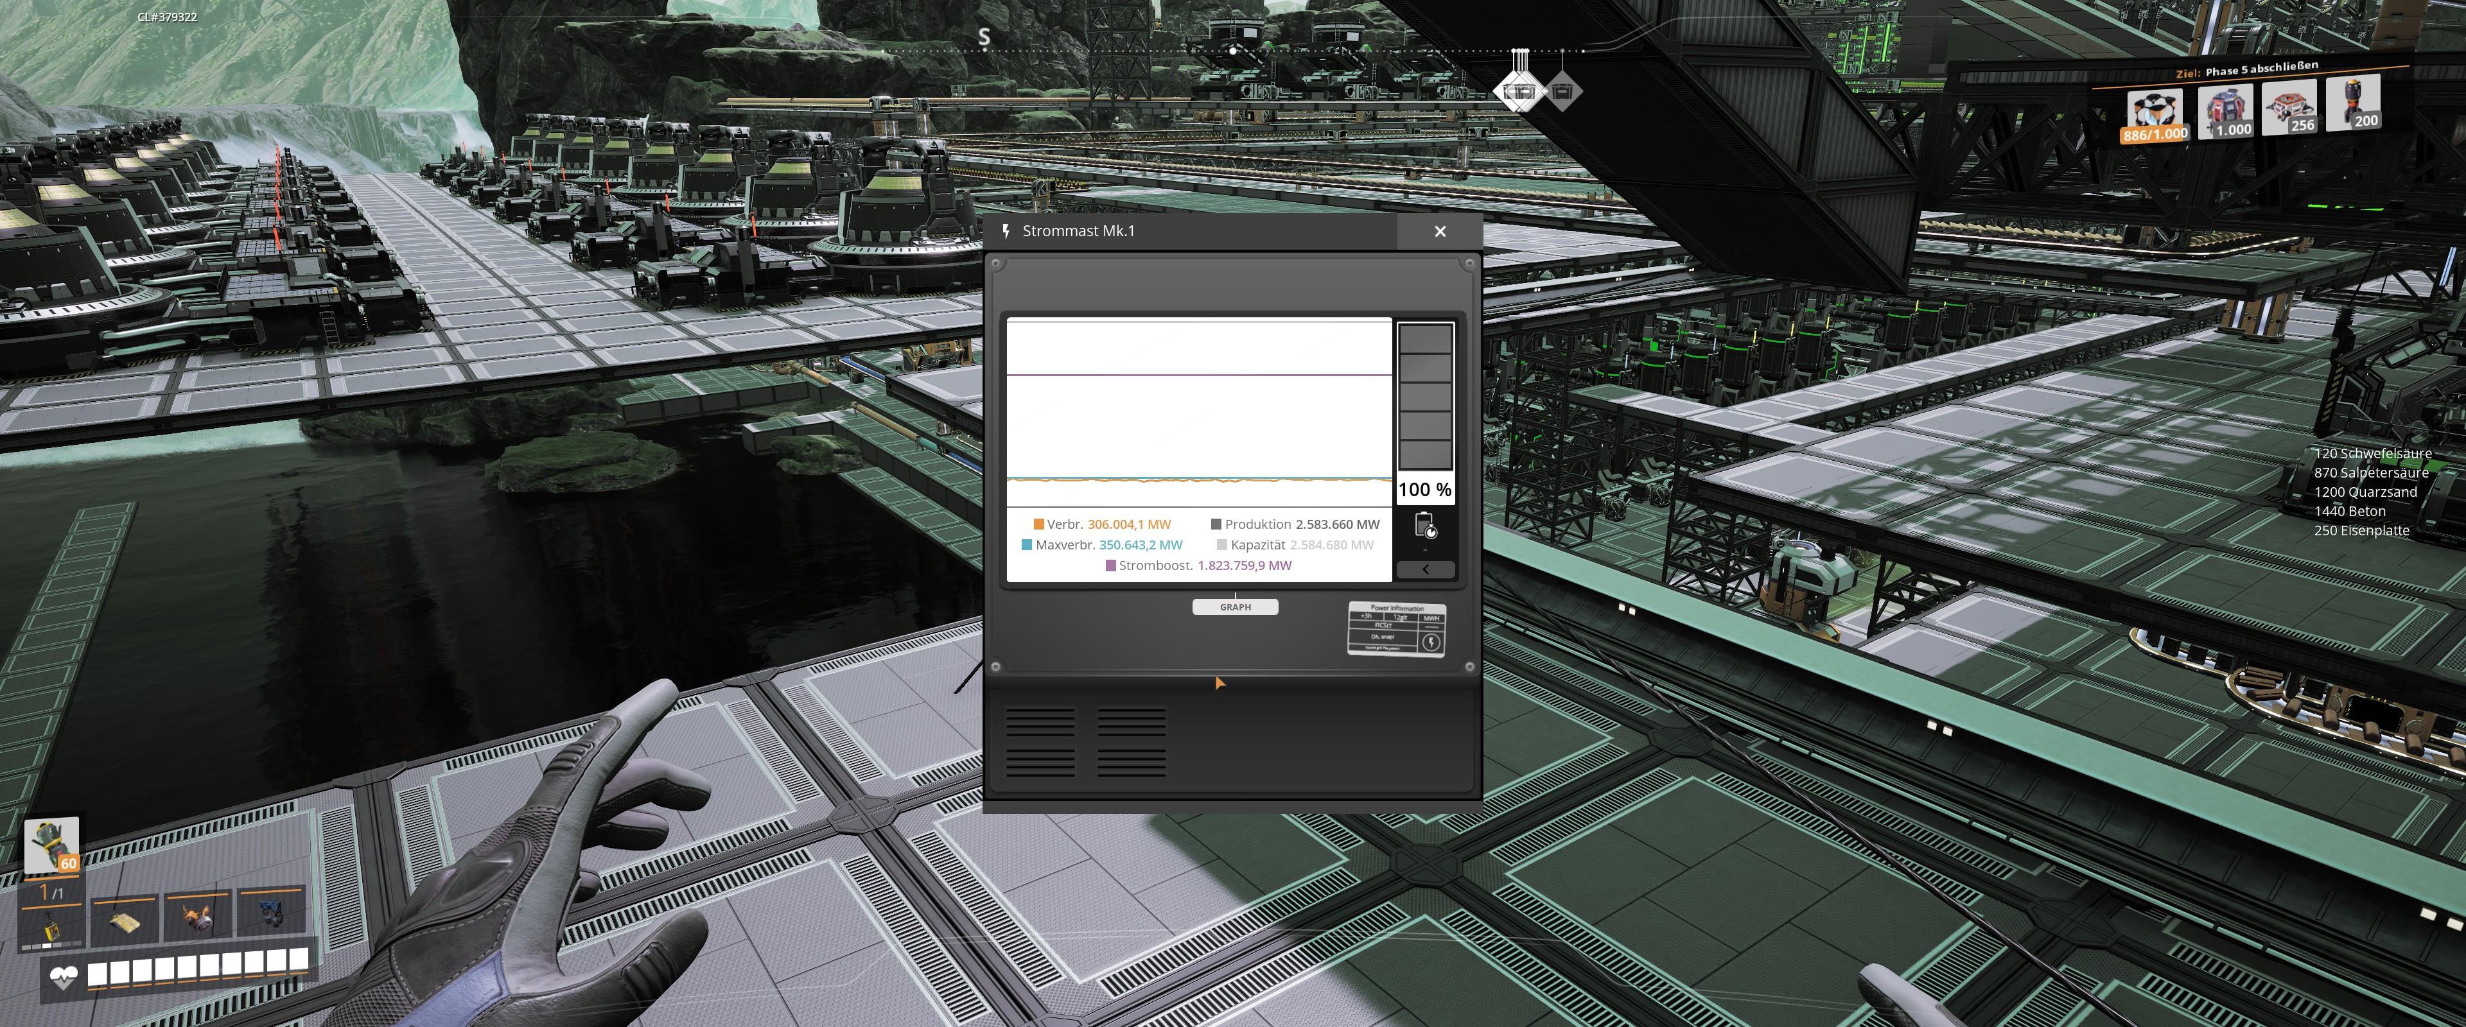
Task: Collapse the battery side panel arrow
Action: [1424, 569]
